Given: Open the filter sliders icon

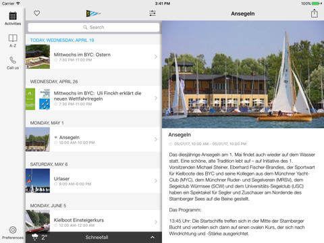Looking at the screenshot, I should tap(153, 13).
